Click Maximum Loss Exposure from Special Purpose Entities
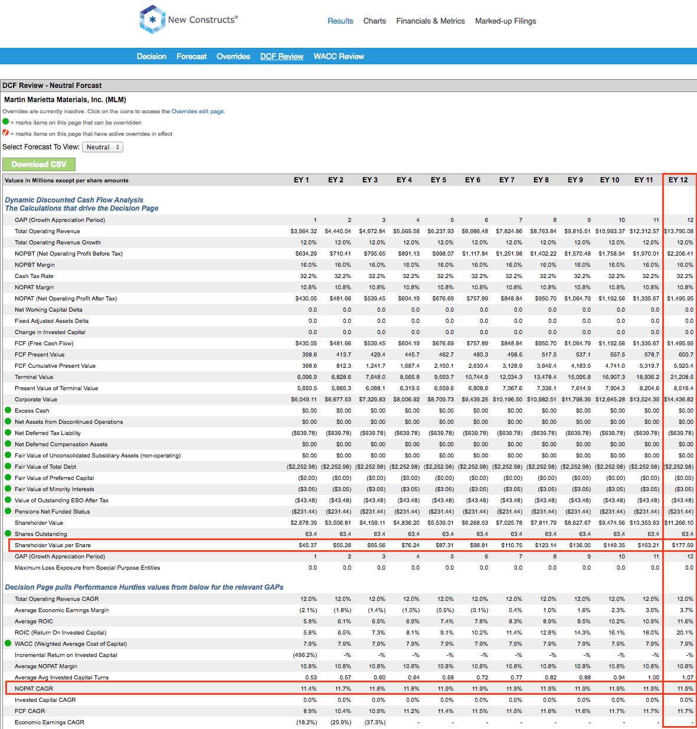 pyautogui.click(x=87, y=568)
